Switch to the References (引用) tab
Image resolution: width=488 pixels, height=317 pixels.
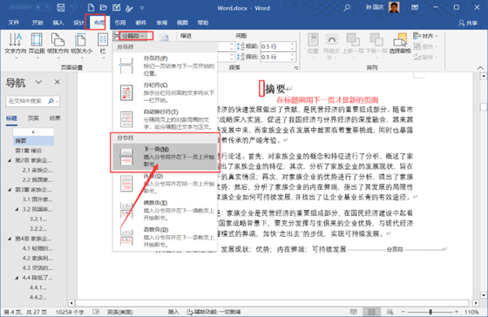point(120,23)
